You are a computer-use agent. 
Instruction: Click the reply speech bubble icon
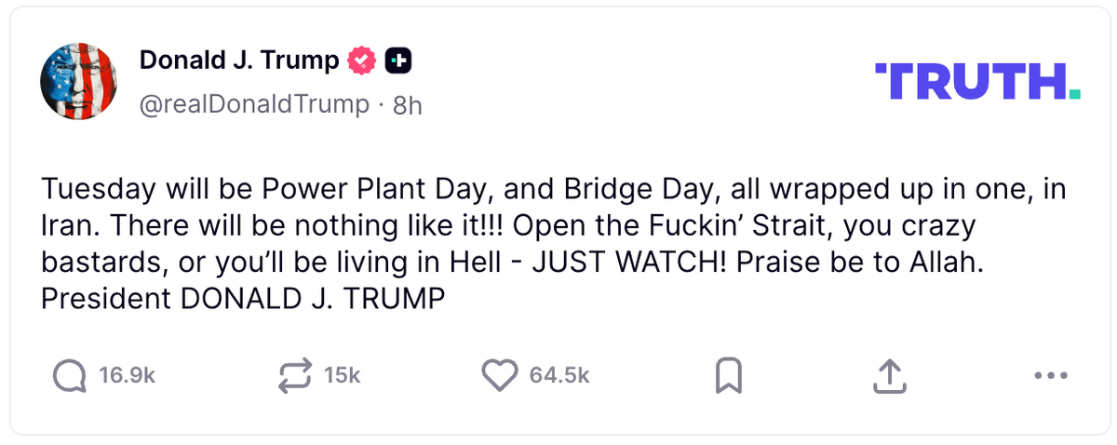70,375
